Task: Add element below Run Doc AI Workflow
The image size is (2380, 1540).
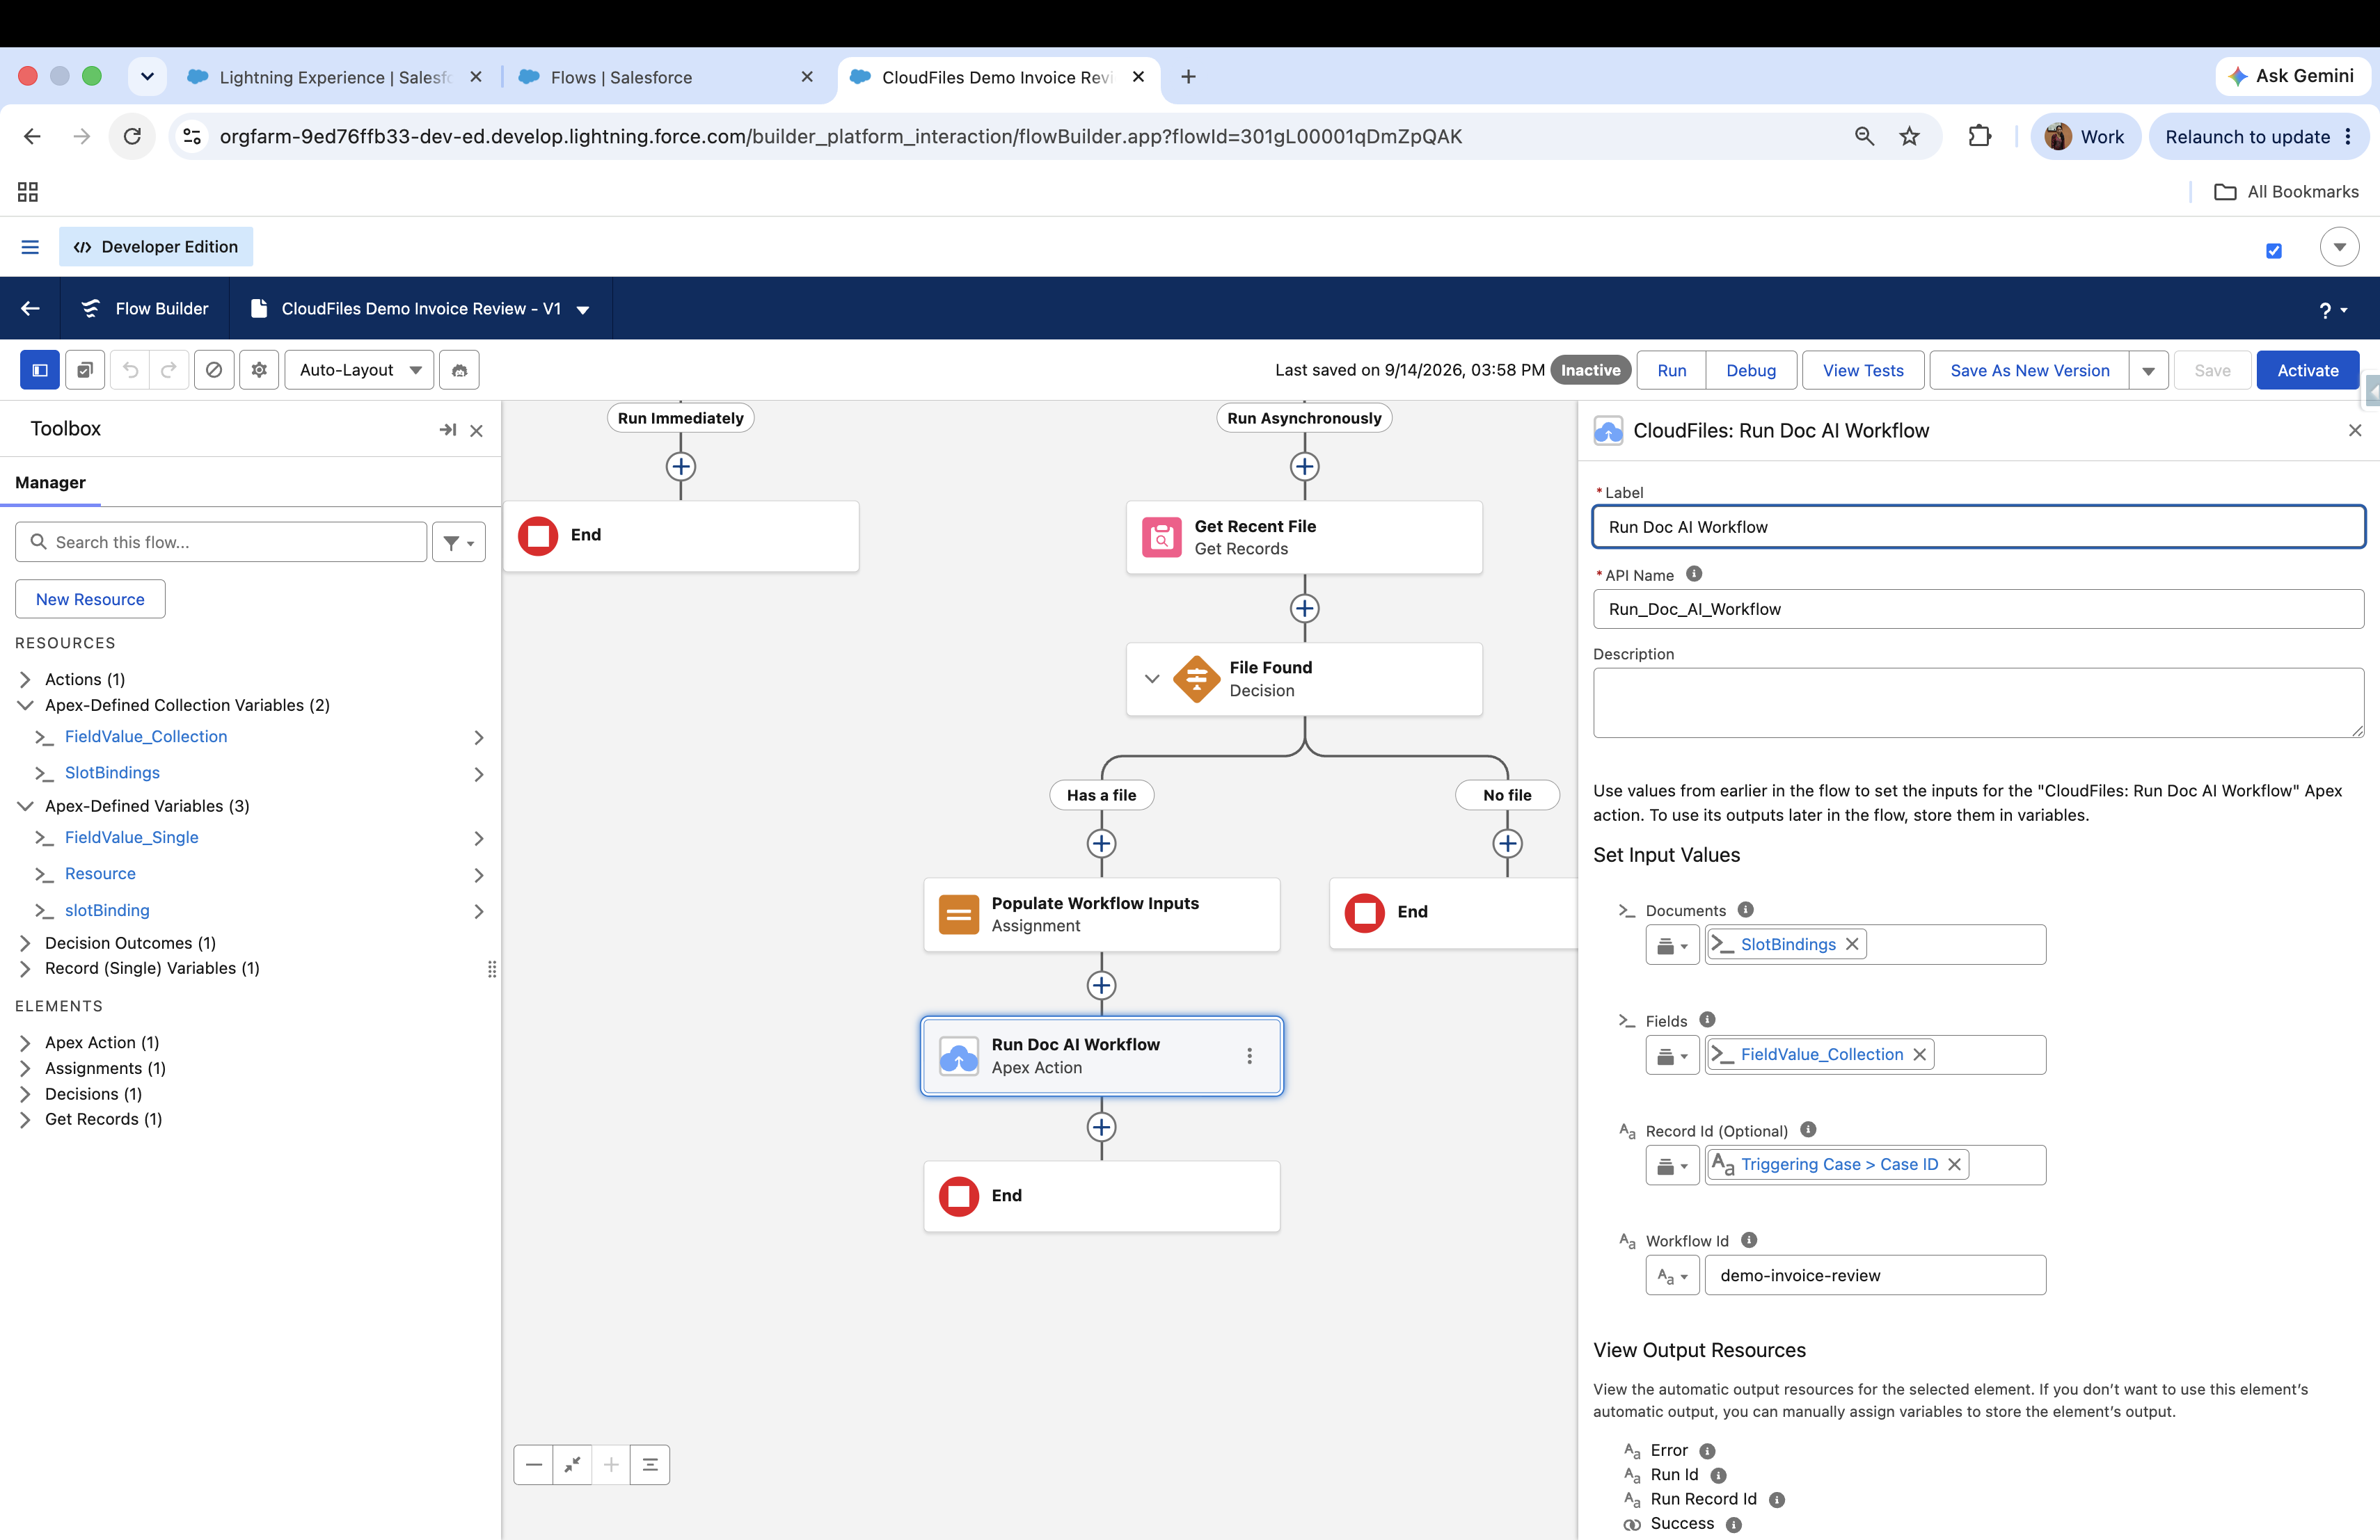Action: tap(1102, 1128)
